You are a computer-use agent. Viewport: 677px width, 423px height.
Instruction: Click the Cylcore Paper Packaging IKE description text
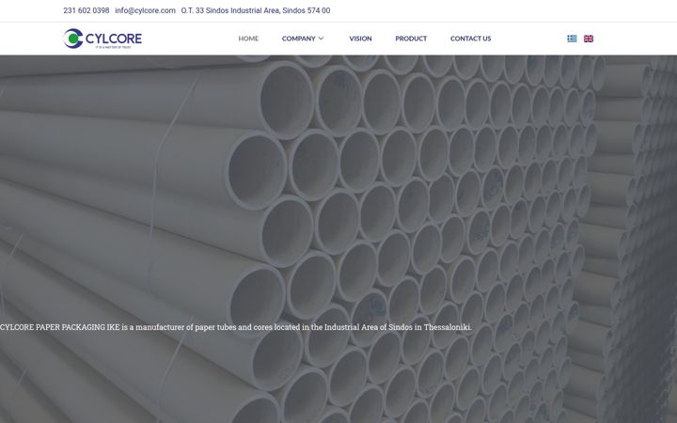coord(236,327)
